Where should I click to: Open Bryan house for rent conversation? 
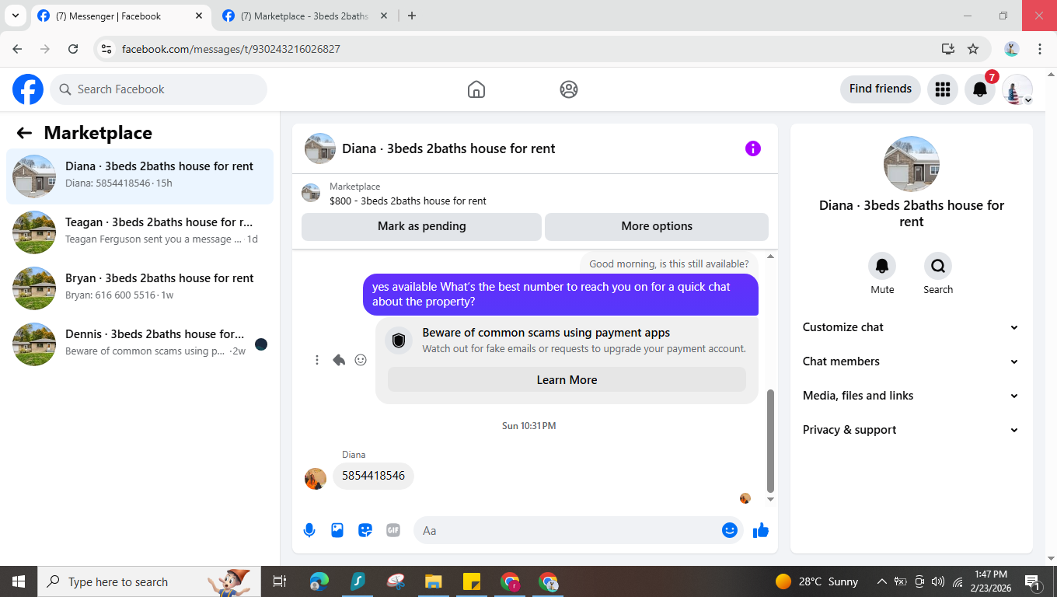[140, 288]
